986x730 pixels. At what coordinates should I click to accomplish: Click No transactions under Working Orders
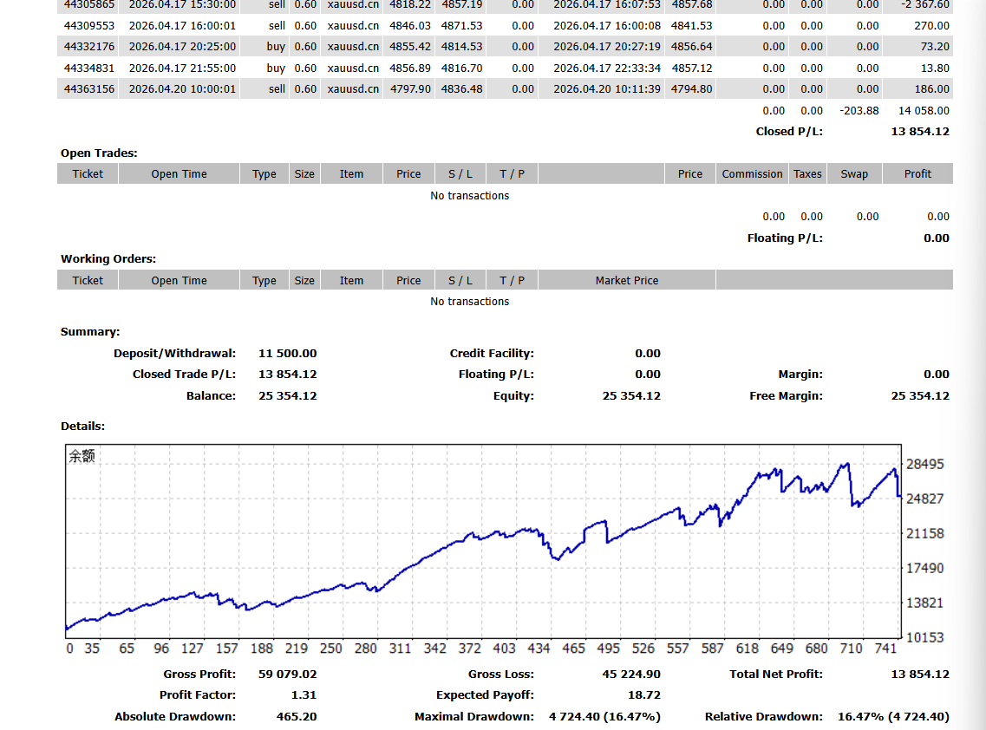coord(470,301)
